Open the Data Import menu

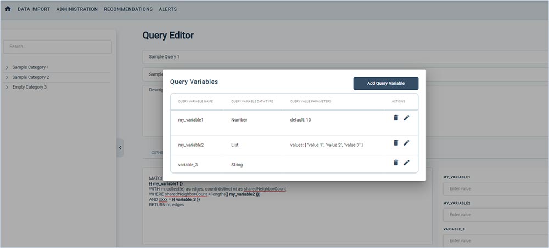33,9
